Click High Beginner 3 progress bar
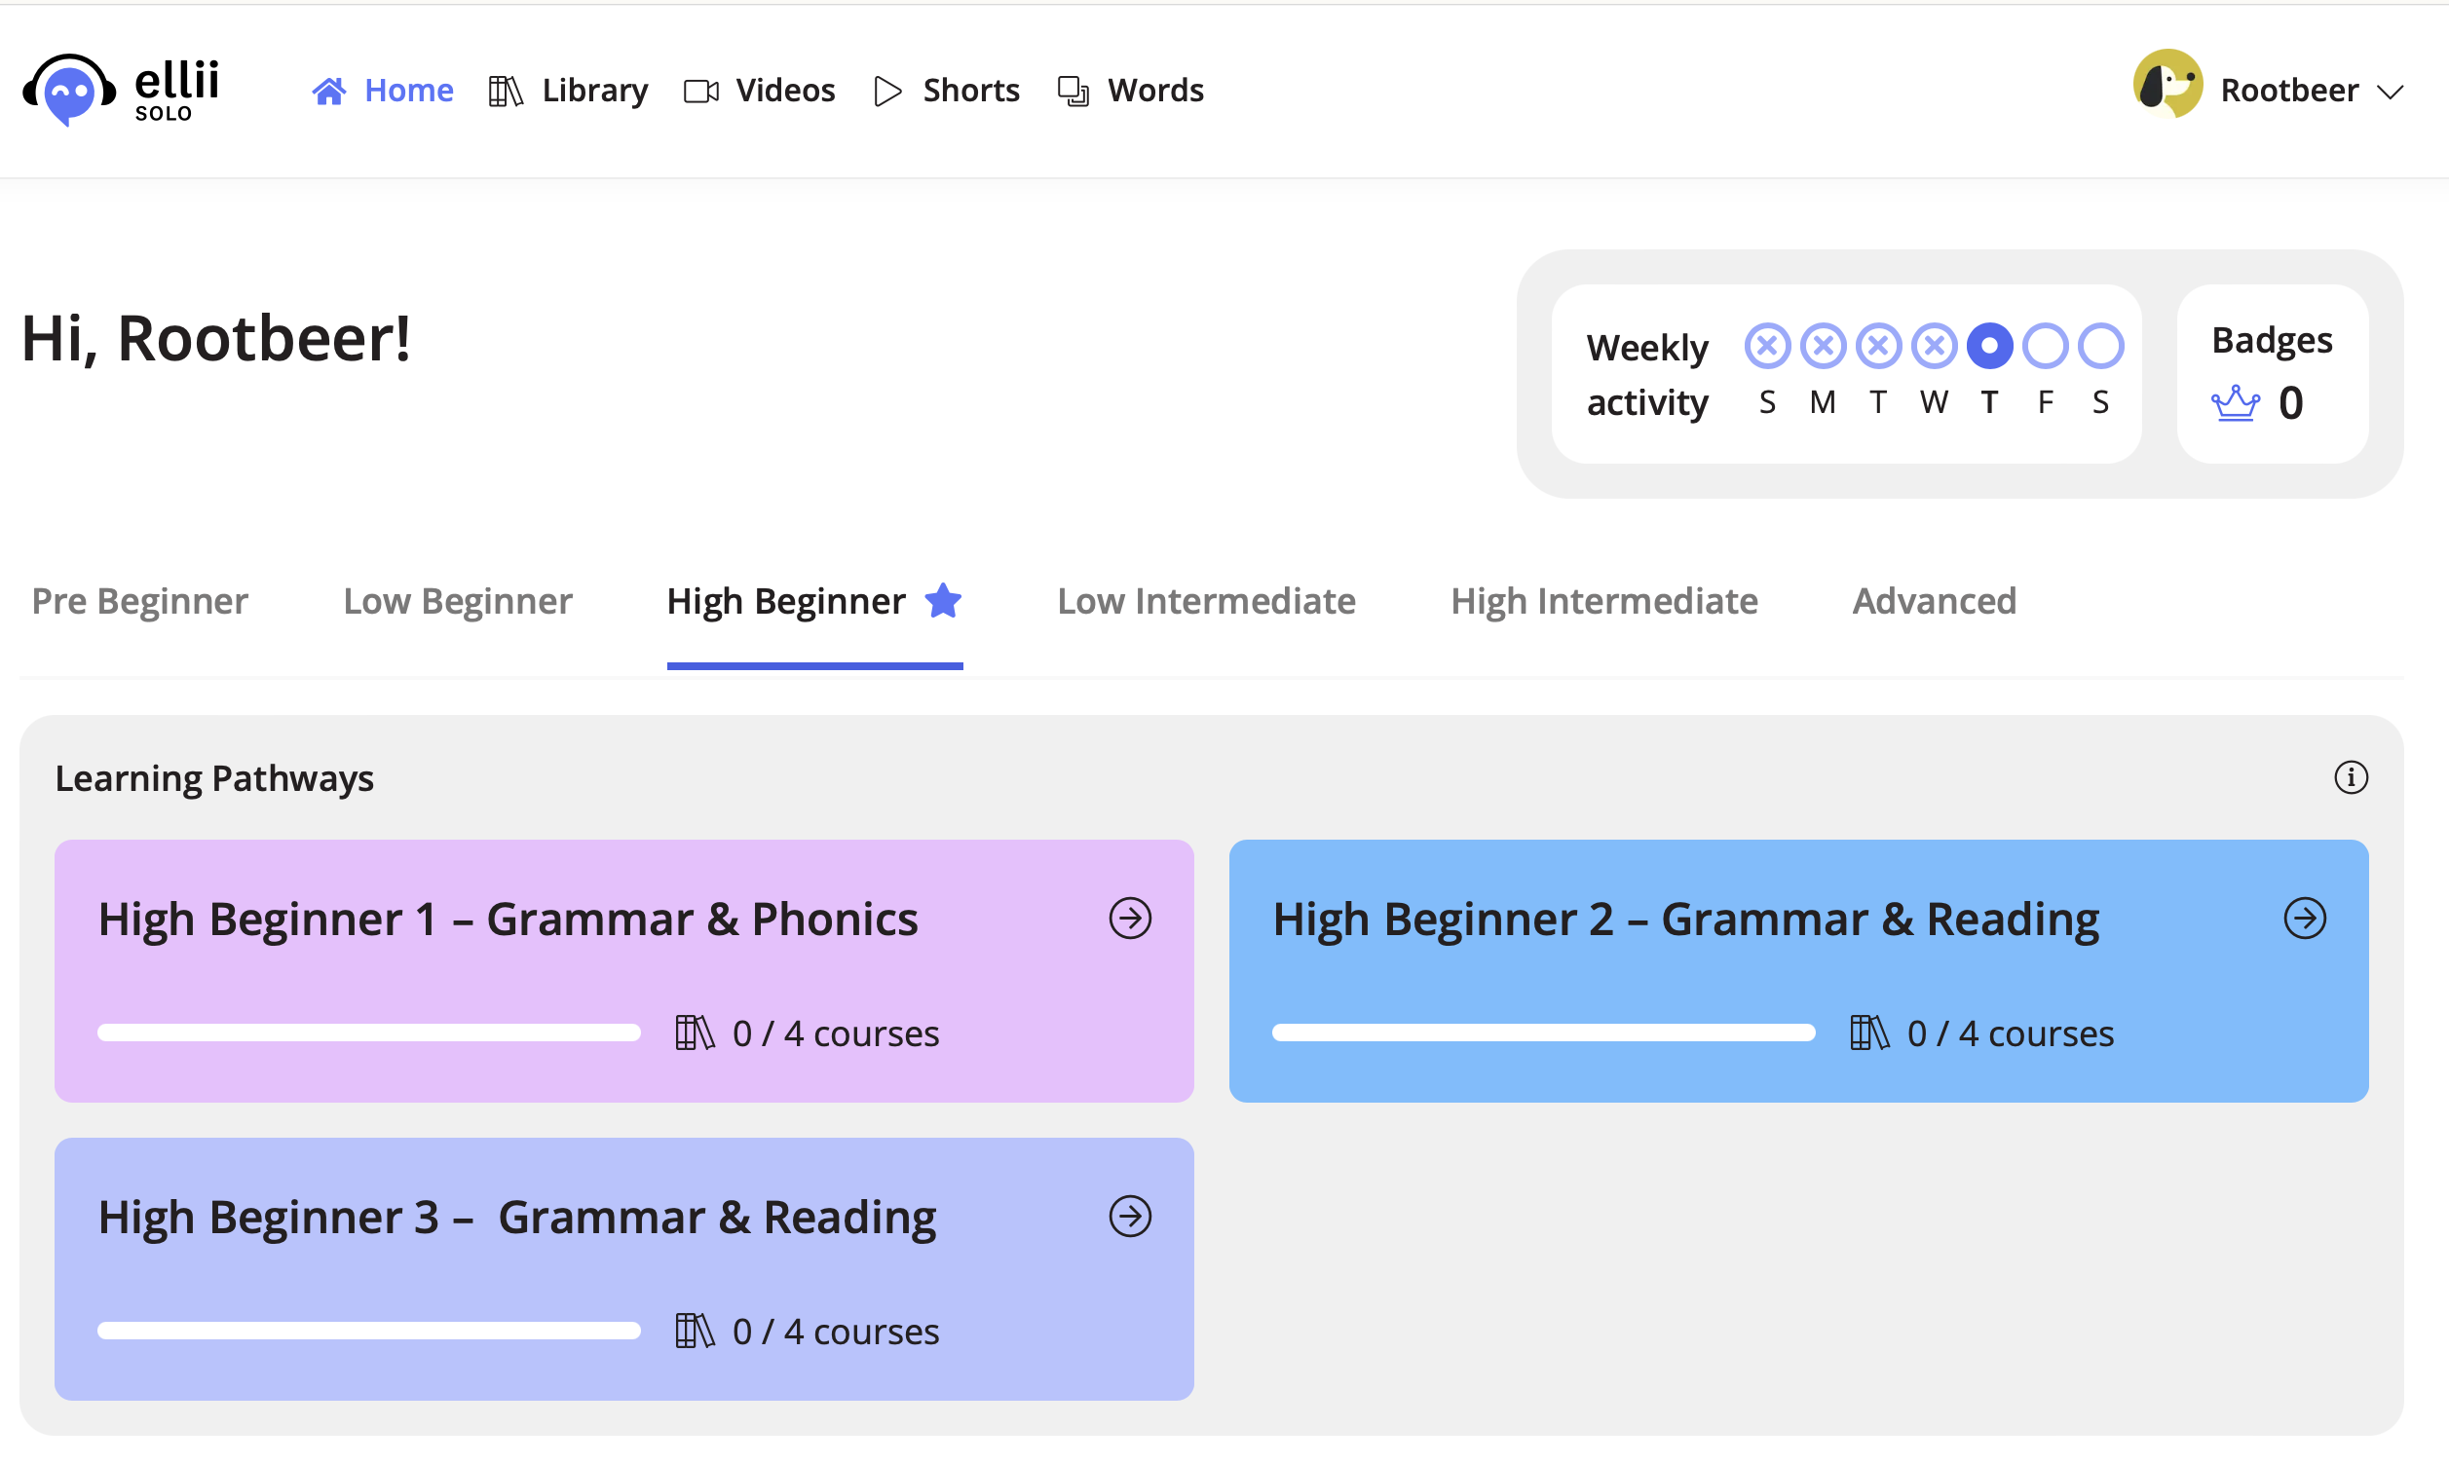Screen dimensions: 2449x1465 pos(369,1331)
